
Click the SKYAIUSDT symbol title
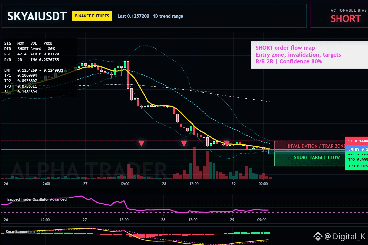pos(37,16)
